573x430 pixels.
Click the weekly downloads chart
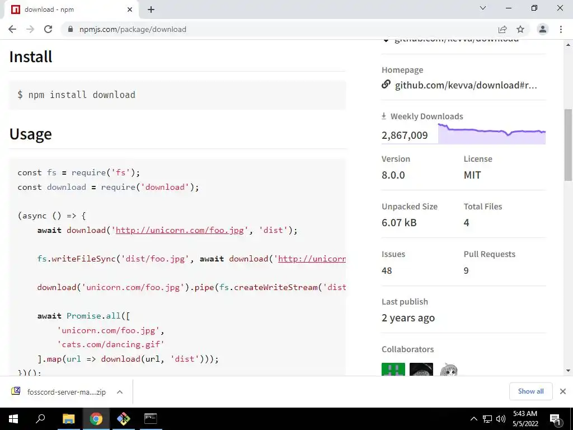491,134
